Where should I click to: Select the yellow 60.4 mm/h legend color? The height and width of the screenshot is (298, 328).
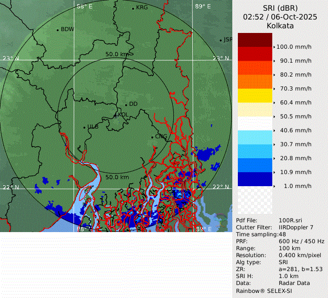(x=255, y=96)
